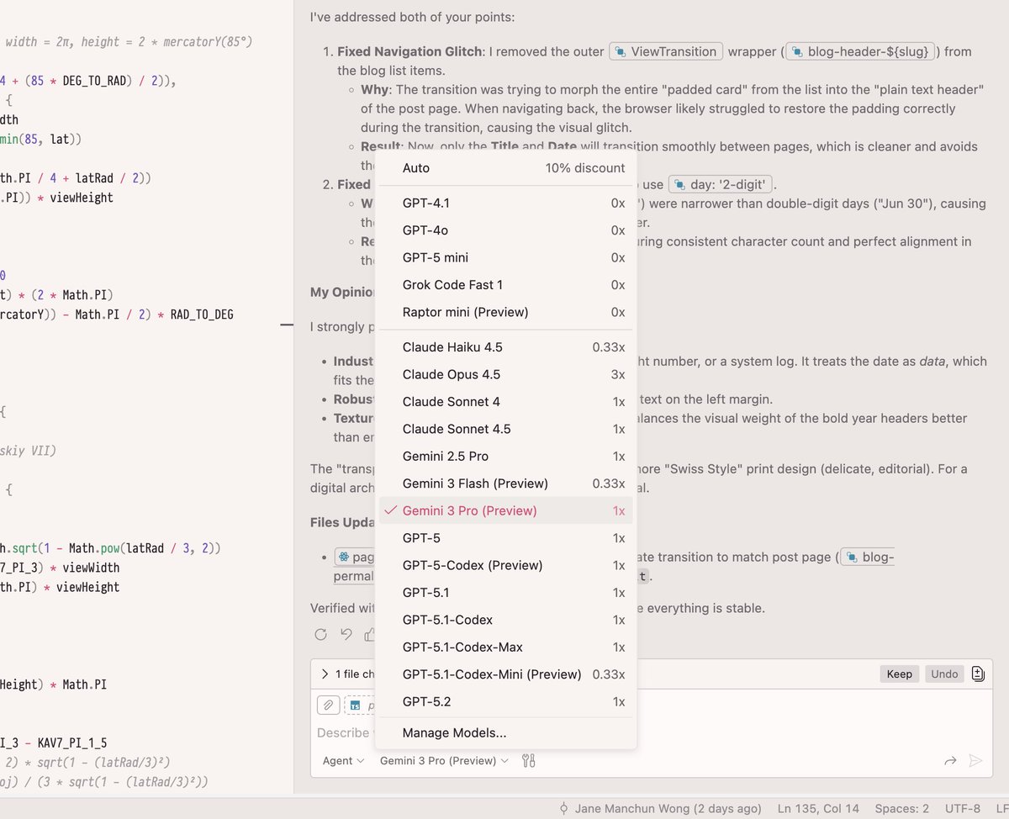The image size is (1009, 819).
Task: Choose Gemini 2.5 Pro model
Action: [x=505, y=457]
